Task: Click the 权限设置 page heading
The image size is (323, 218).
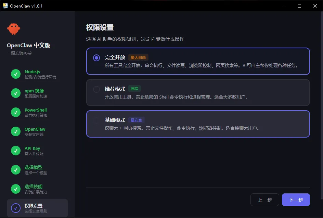Action: [100, 27]
